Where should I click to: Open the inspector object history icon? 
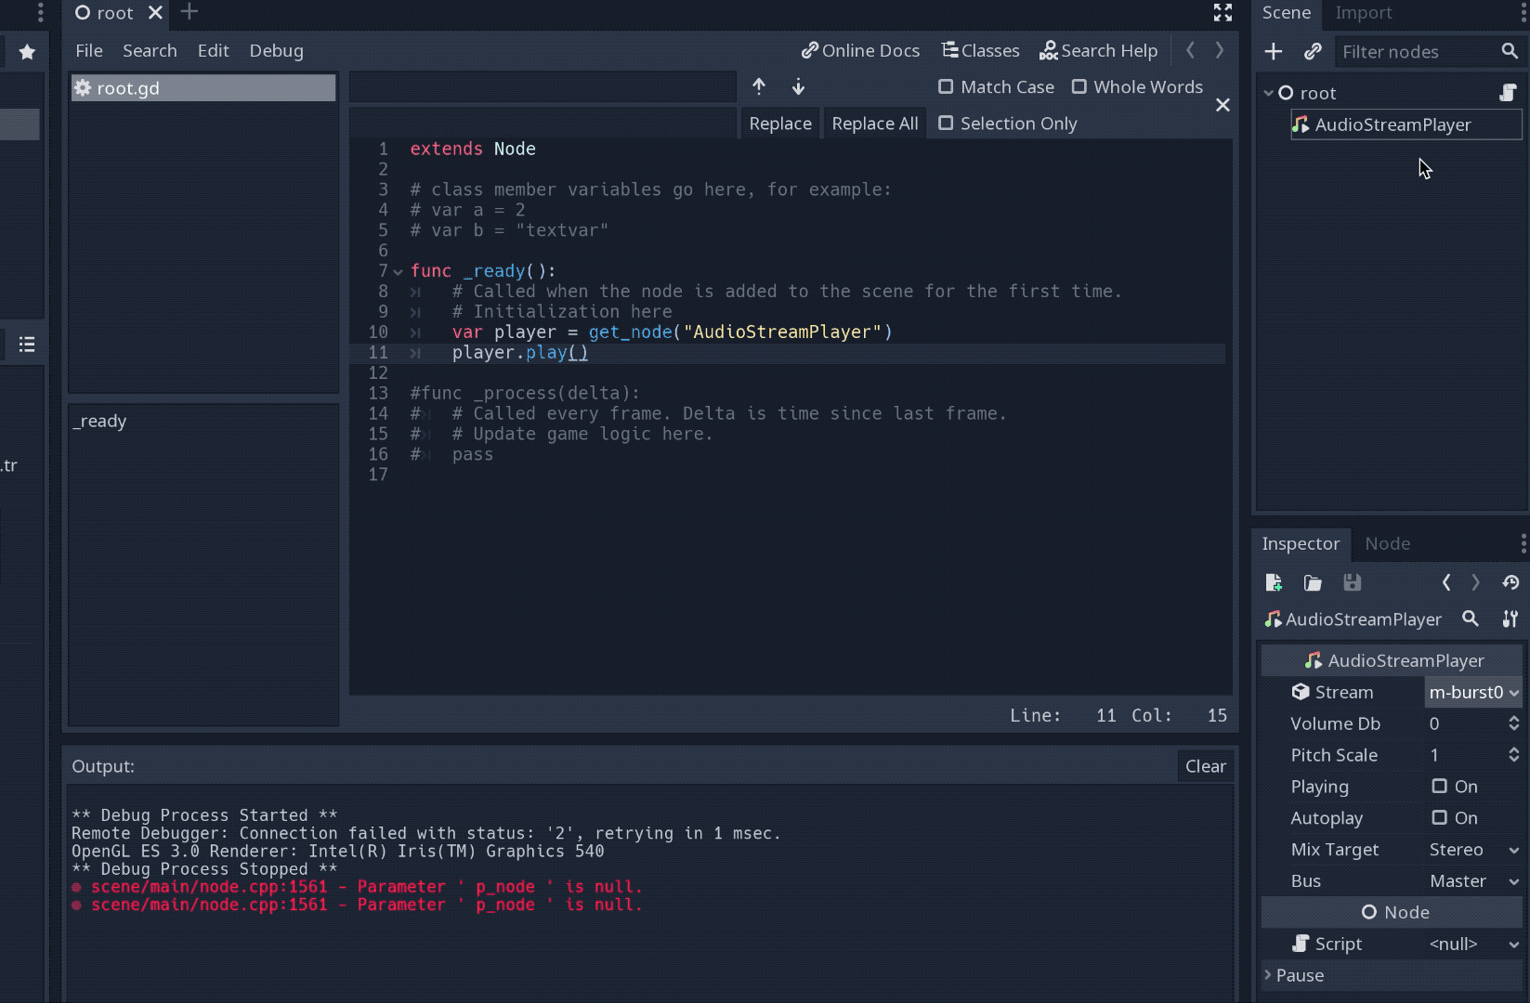tap(1510, 582)
